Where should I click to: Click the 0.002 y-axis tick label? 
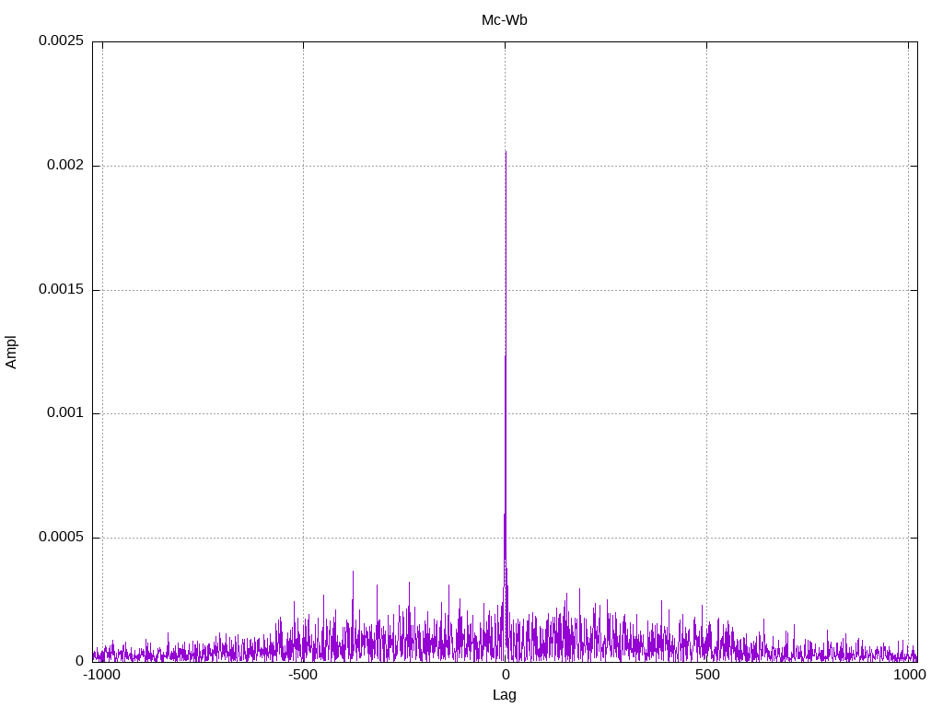tap(64, 166)
